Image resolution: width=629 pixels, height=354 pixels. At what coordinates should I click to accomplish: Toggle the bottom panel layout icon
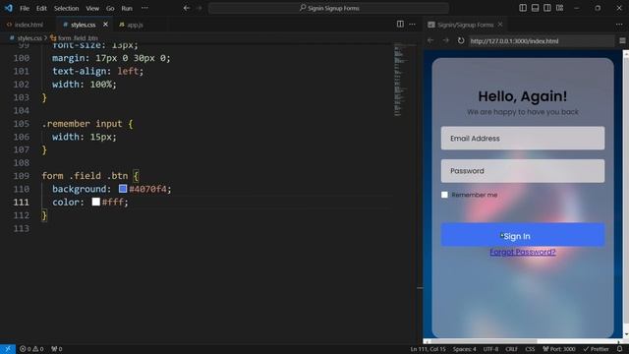point(535,8)
